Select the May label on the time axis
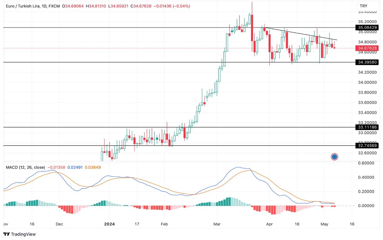This screenshot has width=383, height=240. coord(324,224)
